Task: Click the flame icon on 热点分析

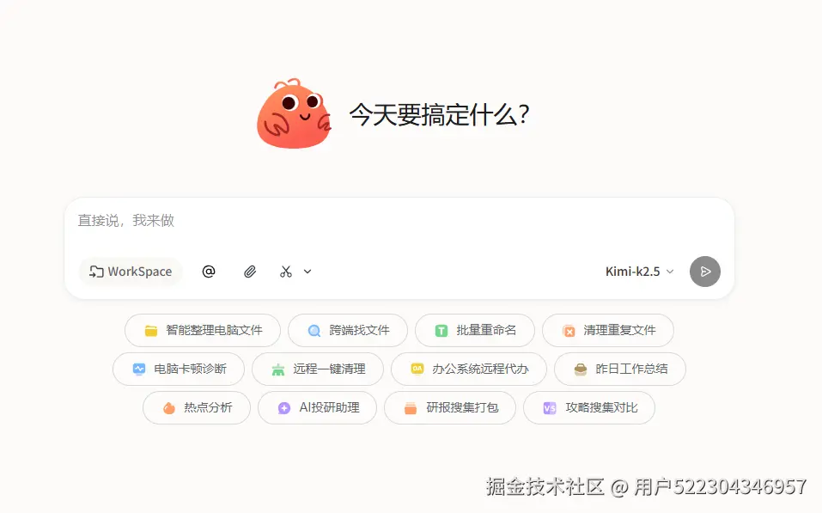Action: coord(169,407)
